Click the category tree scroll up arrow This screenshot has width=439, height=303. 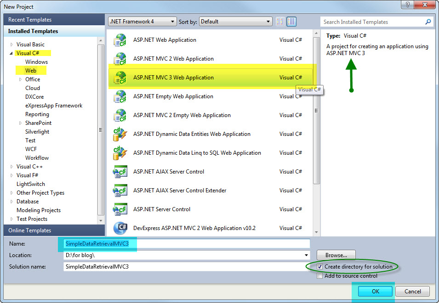(x=101, y=40)
